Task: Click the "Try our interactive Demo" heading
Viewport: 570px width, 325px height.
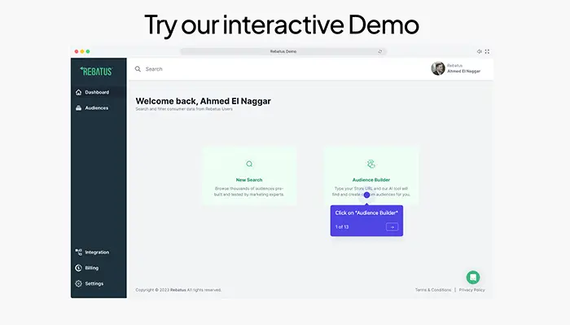Action: (282, 24)
